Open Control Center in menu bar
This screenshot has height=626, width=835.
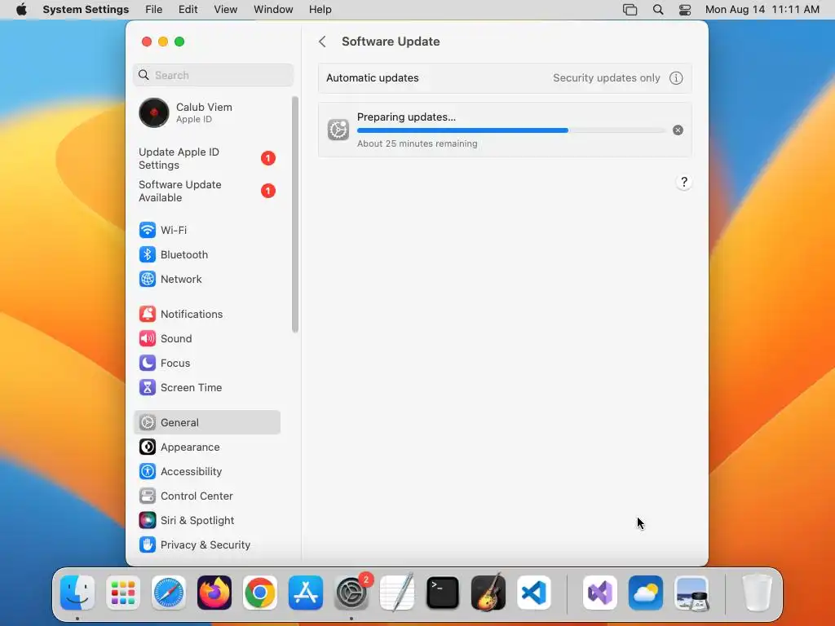point(685,10)
